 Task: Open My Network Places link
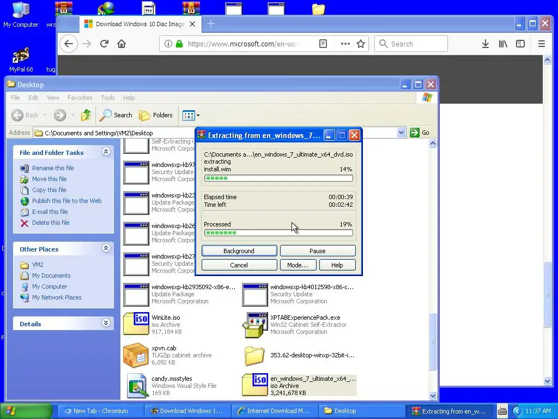[57, 297]
